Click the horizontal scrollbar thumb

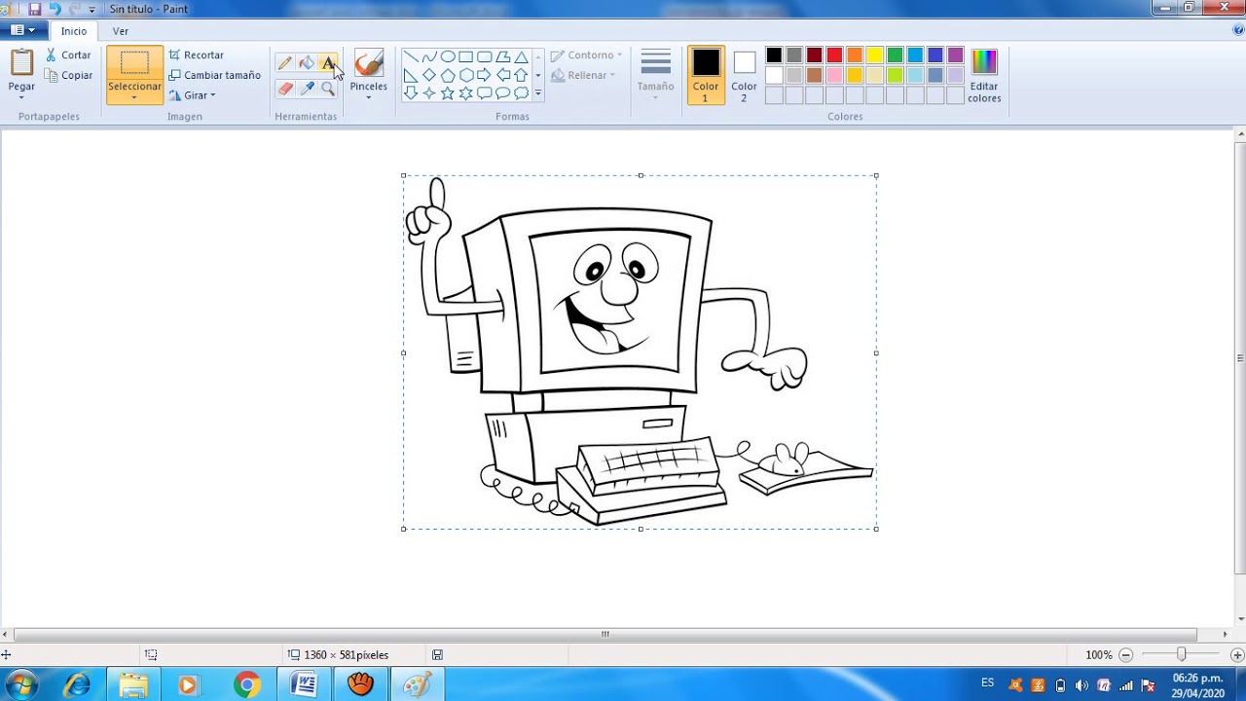tap(605, 634)
